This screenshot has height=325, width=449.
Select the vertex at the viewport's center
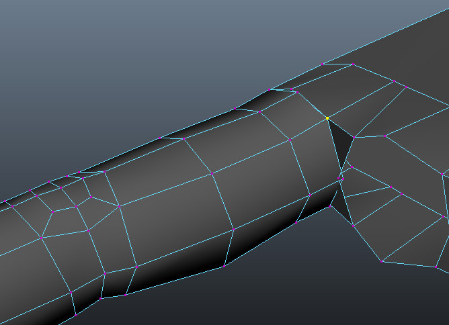point(212,173)
